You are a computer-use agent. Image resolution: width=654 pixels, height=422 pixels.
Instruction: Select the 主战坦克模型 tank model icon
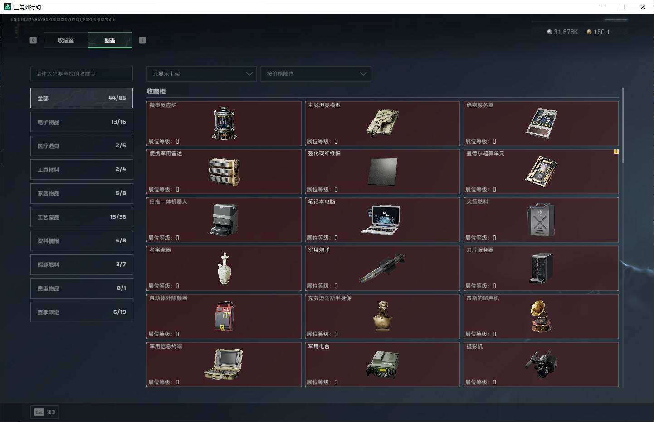pos(382,123)
